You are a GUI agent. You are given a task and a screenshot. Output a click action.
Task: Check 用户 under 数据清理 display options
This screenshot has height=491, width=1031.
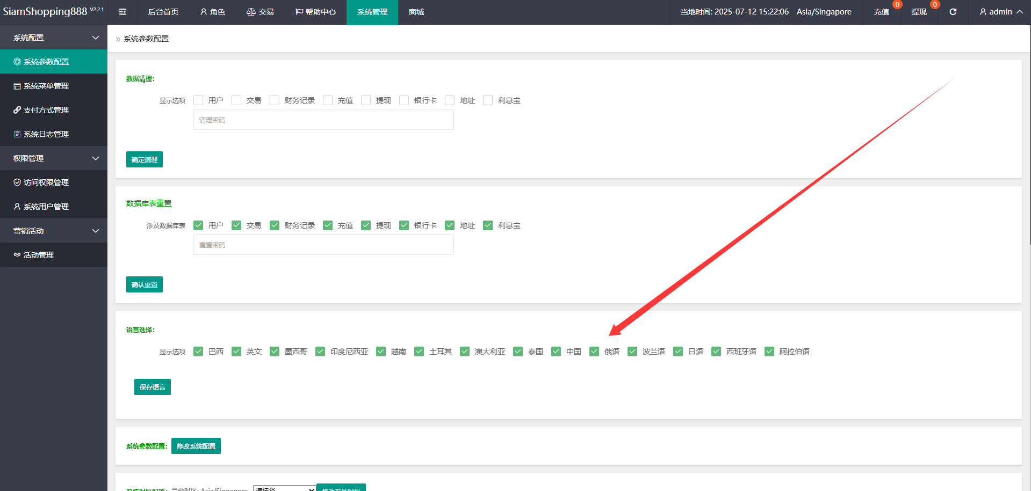[198, 100]
